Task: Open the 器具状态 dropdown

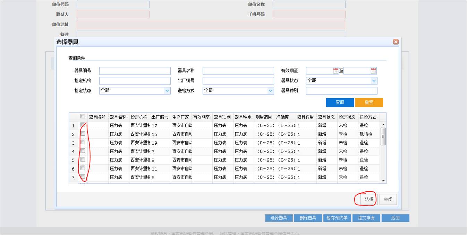Action: coord(374,81)
